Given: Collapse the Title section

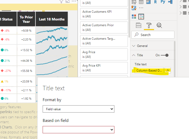Looking at the screenshot, I should click(134, 55).
